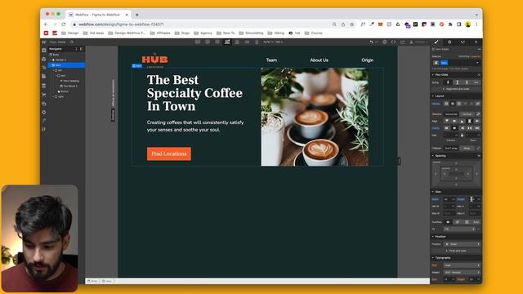The width and height of the screenshot is (523, 294).
Task: Collapse all Navigator items icon
Action: pos(76,49)
